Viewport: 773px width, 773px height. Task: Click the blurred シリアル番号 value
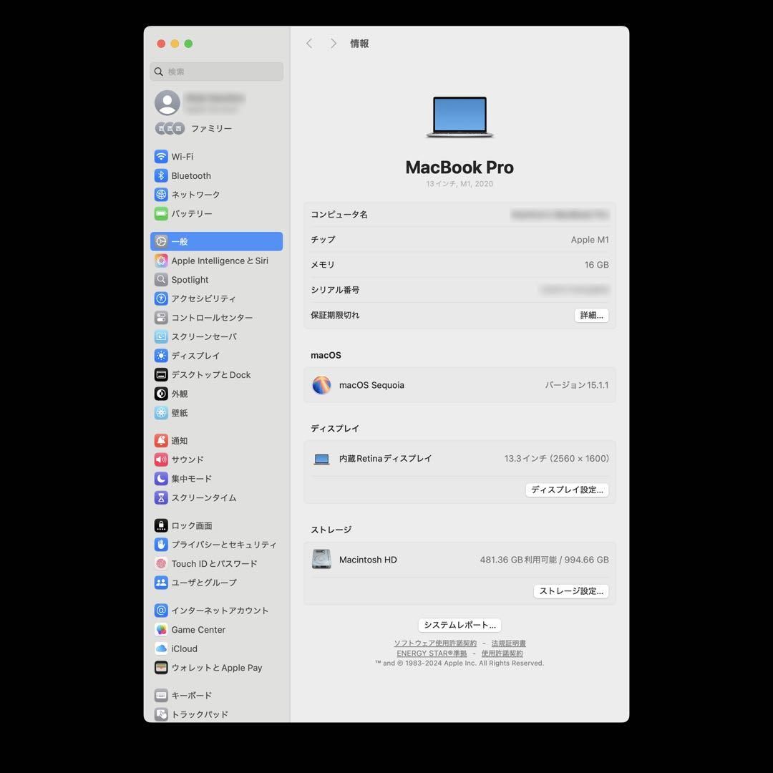(574, 290)
